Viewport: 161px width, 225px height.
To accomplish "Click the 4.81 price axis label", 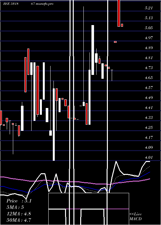I will pyautogui.click(x=148, y=58).
